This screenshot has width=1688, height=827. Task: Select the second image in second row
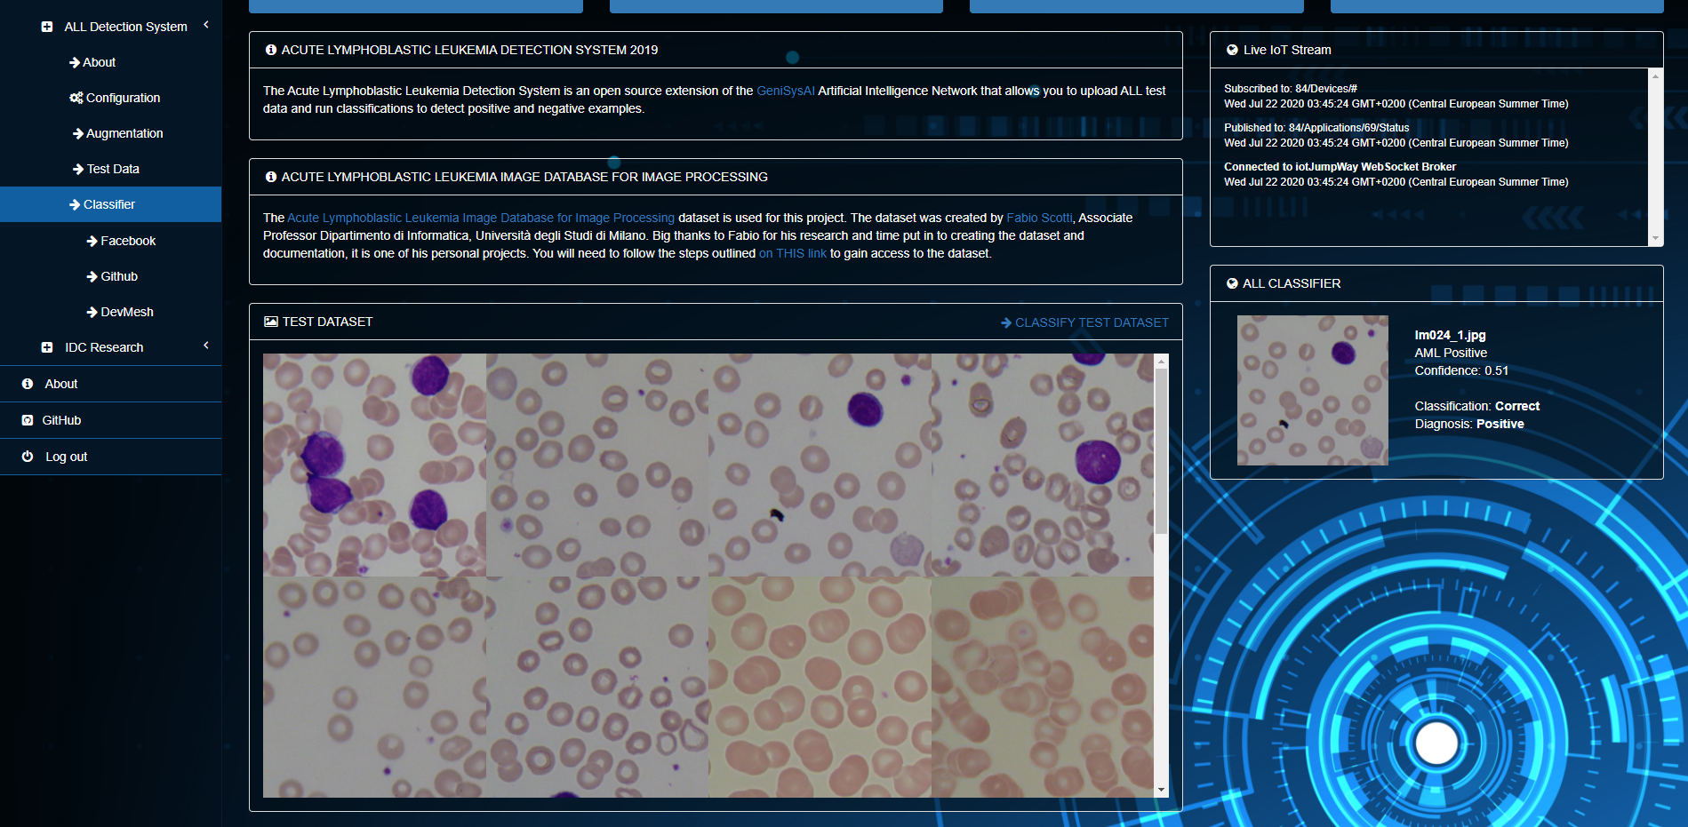[597, 687]
